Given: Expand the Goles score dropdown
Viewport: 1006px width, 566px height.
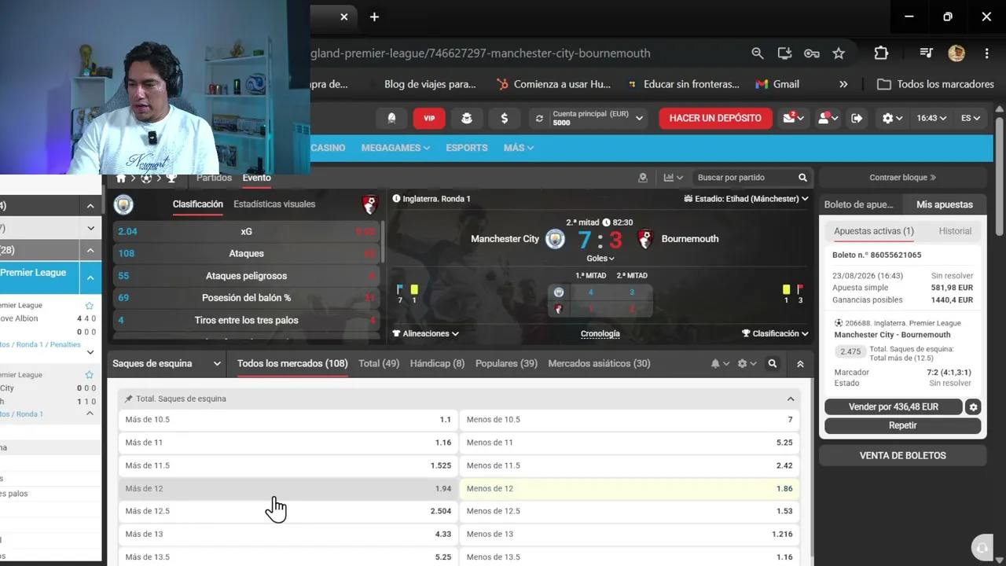Looking at the screenshot, I should click(x=600, y=259).
